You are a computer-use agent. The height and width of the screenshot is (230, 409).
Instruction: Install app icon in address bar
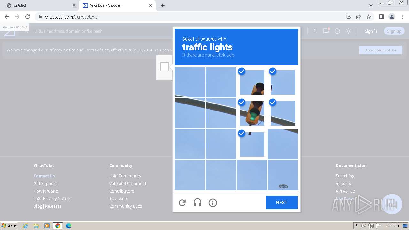click(348, 17)
